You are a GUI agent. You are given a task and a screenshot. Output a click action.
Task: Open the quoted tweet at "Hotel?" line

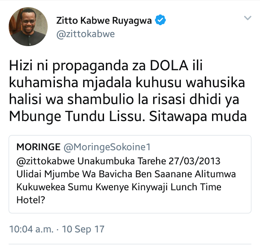click(31, 200)
